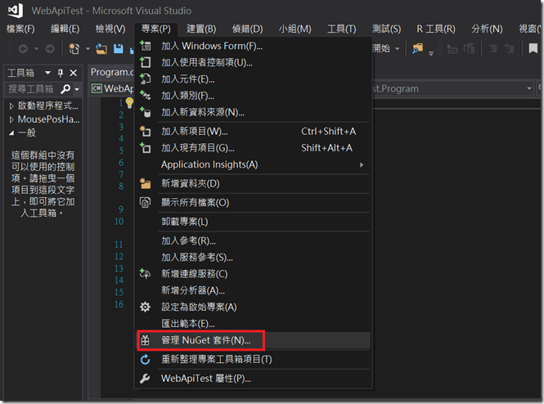544x404 pixels.
Task: Select 加入元件(E)... menu item
Action: pos(254,79)
